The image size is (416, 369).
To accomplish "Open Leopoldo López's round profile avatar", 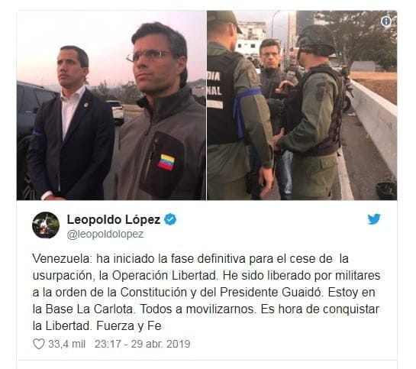I will coord(46,225).
